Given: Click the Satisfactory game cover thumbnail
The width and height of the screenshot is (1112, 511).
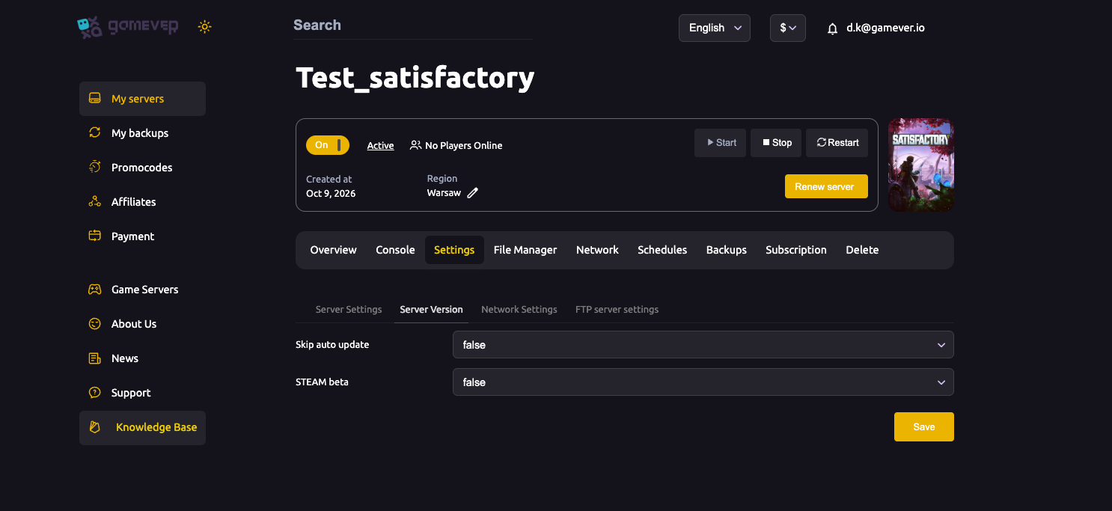Looking at the screenshot, I should pos(920,165).
